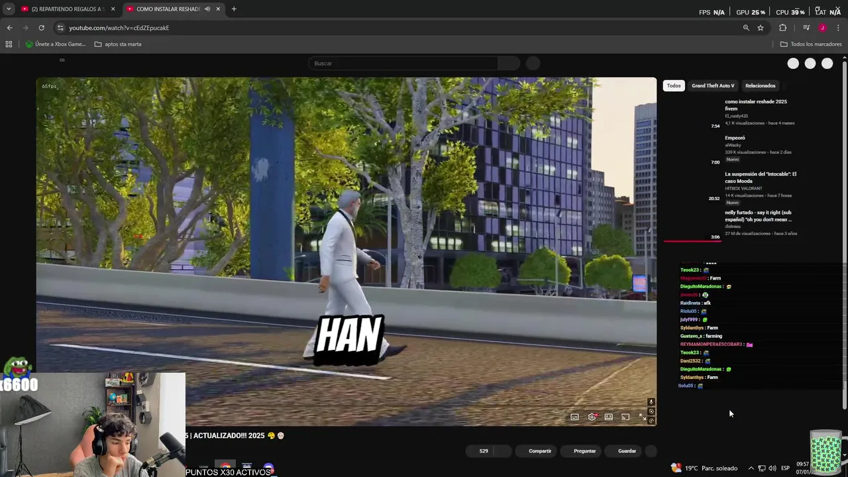Open the recommended video Empeoró
This screenshot has width=848, height=477.
[735, 138]
